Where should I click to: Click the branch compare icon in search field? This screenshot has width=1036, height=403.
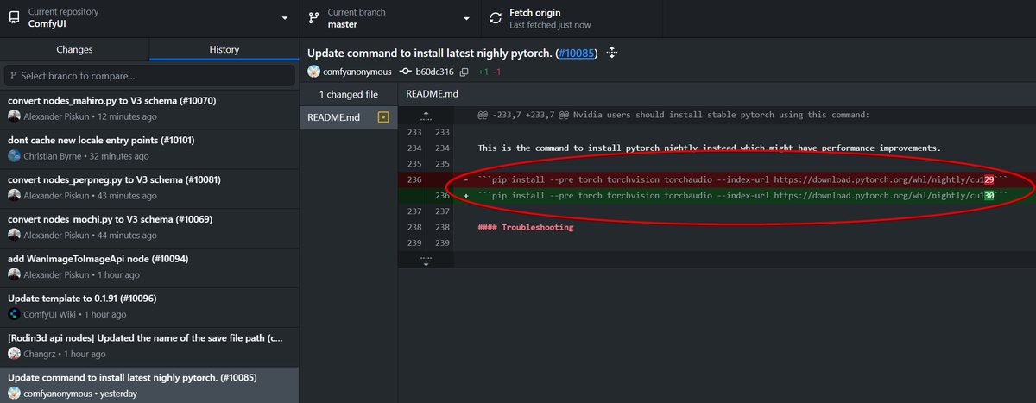pyautogui.click(x=16, y=76)
